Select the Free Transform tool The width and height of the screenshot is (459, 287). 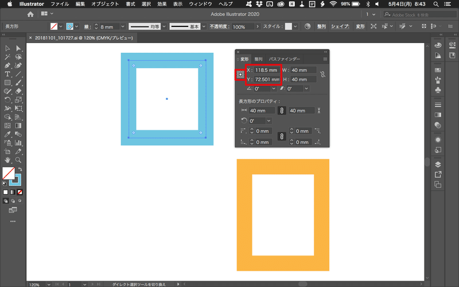[x=18, y=108]
